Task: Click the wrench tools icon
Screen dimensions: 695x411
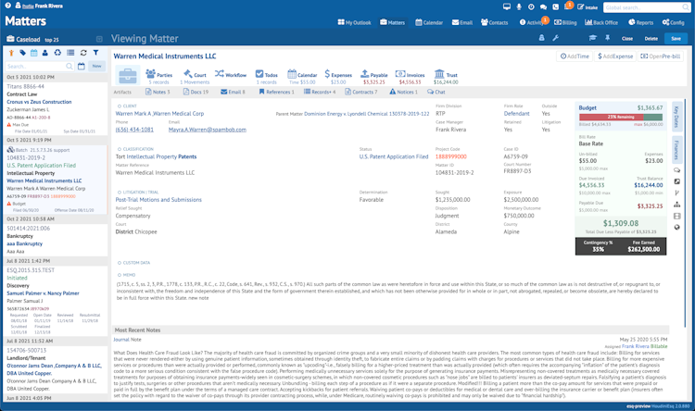Action: (555, 38)
